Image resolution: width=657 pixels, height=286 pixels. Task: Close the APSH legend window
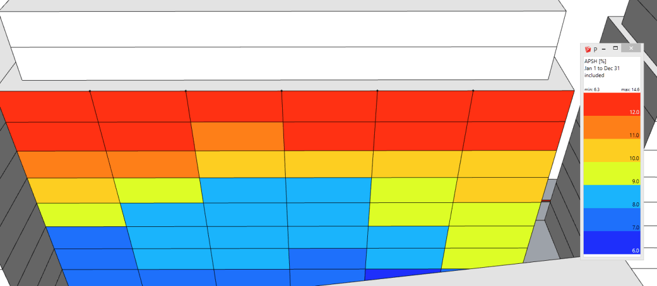click(631, 49)
